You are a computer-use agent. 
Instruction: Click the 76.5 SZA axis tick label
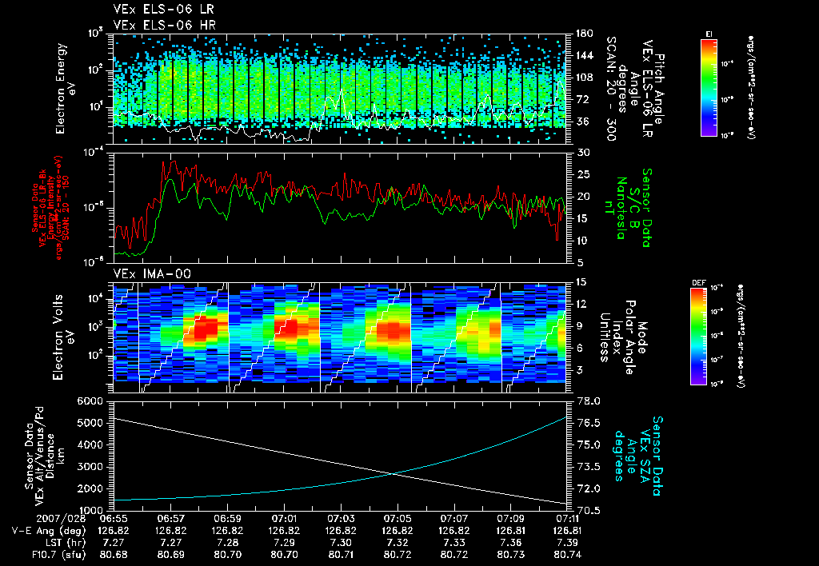[588, 424]
